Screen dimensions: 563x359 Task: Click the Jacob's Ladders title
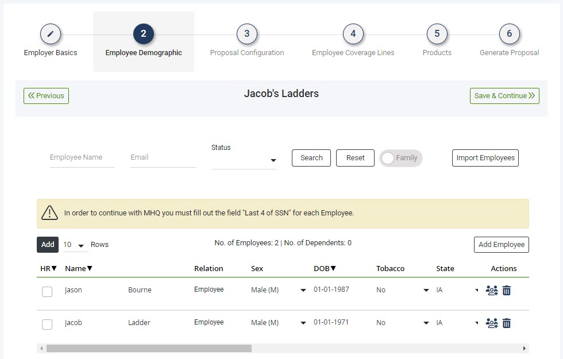click(x=281, y=94)
